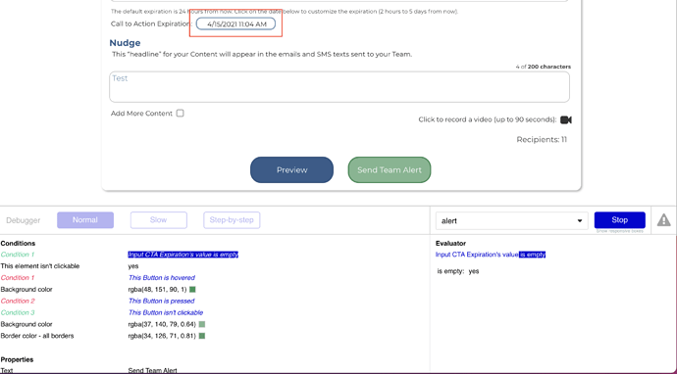Screen dimensions: 677x374
Task: Click the Evaluator expression 'Input CTA Expiration's value'
Action: 477,255
